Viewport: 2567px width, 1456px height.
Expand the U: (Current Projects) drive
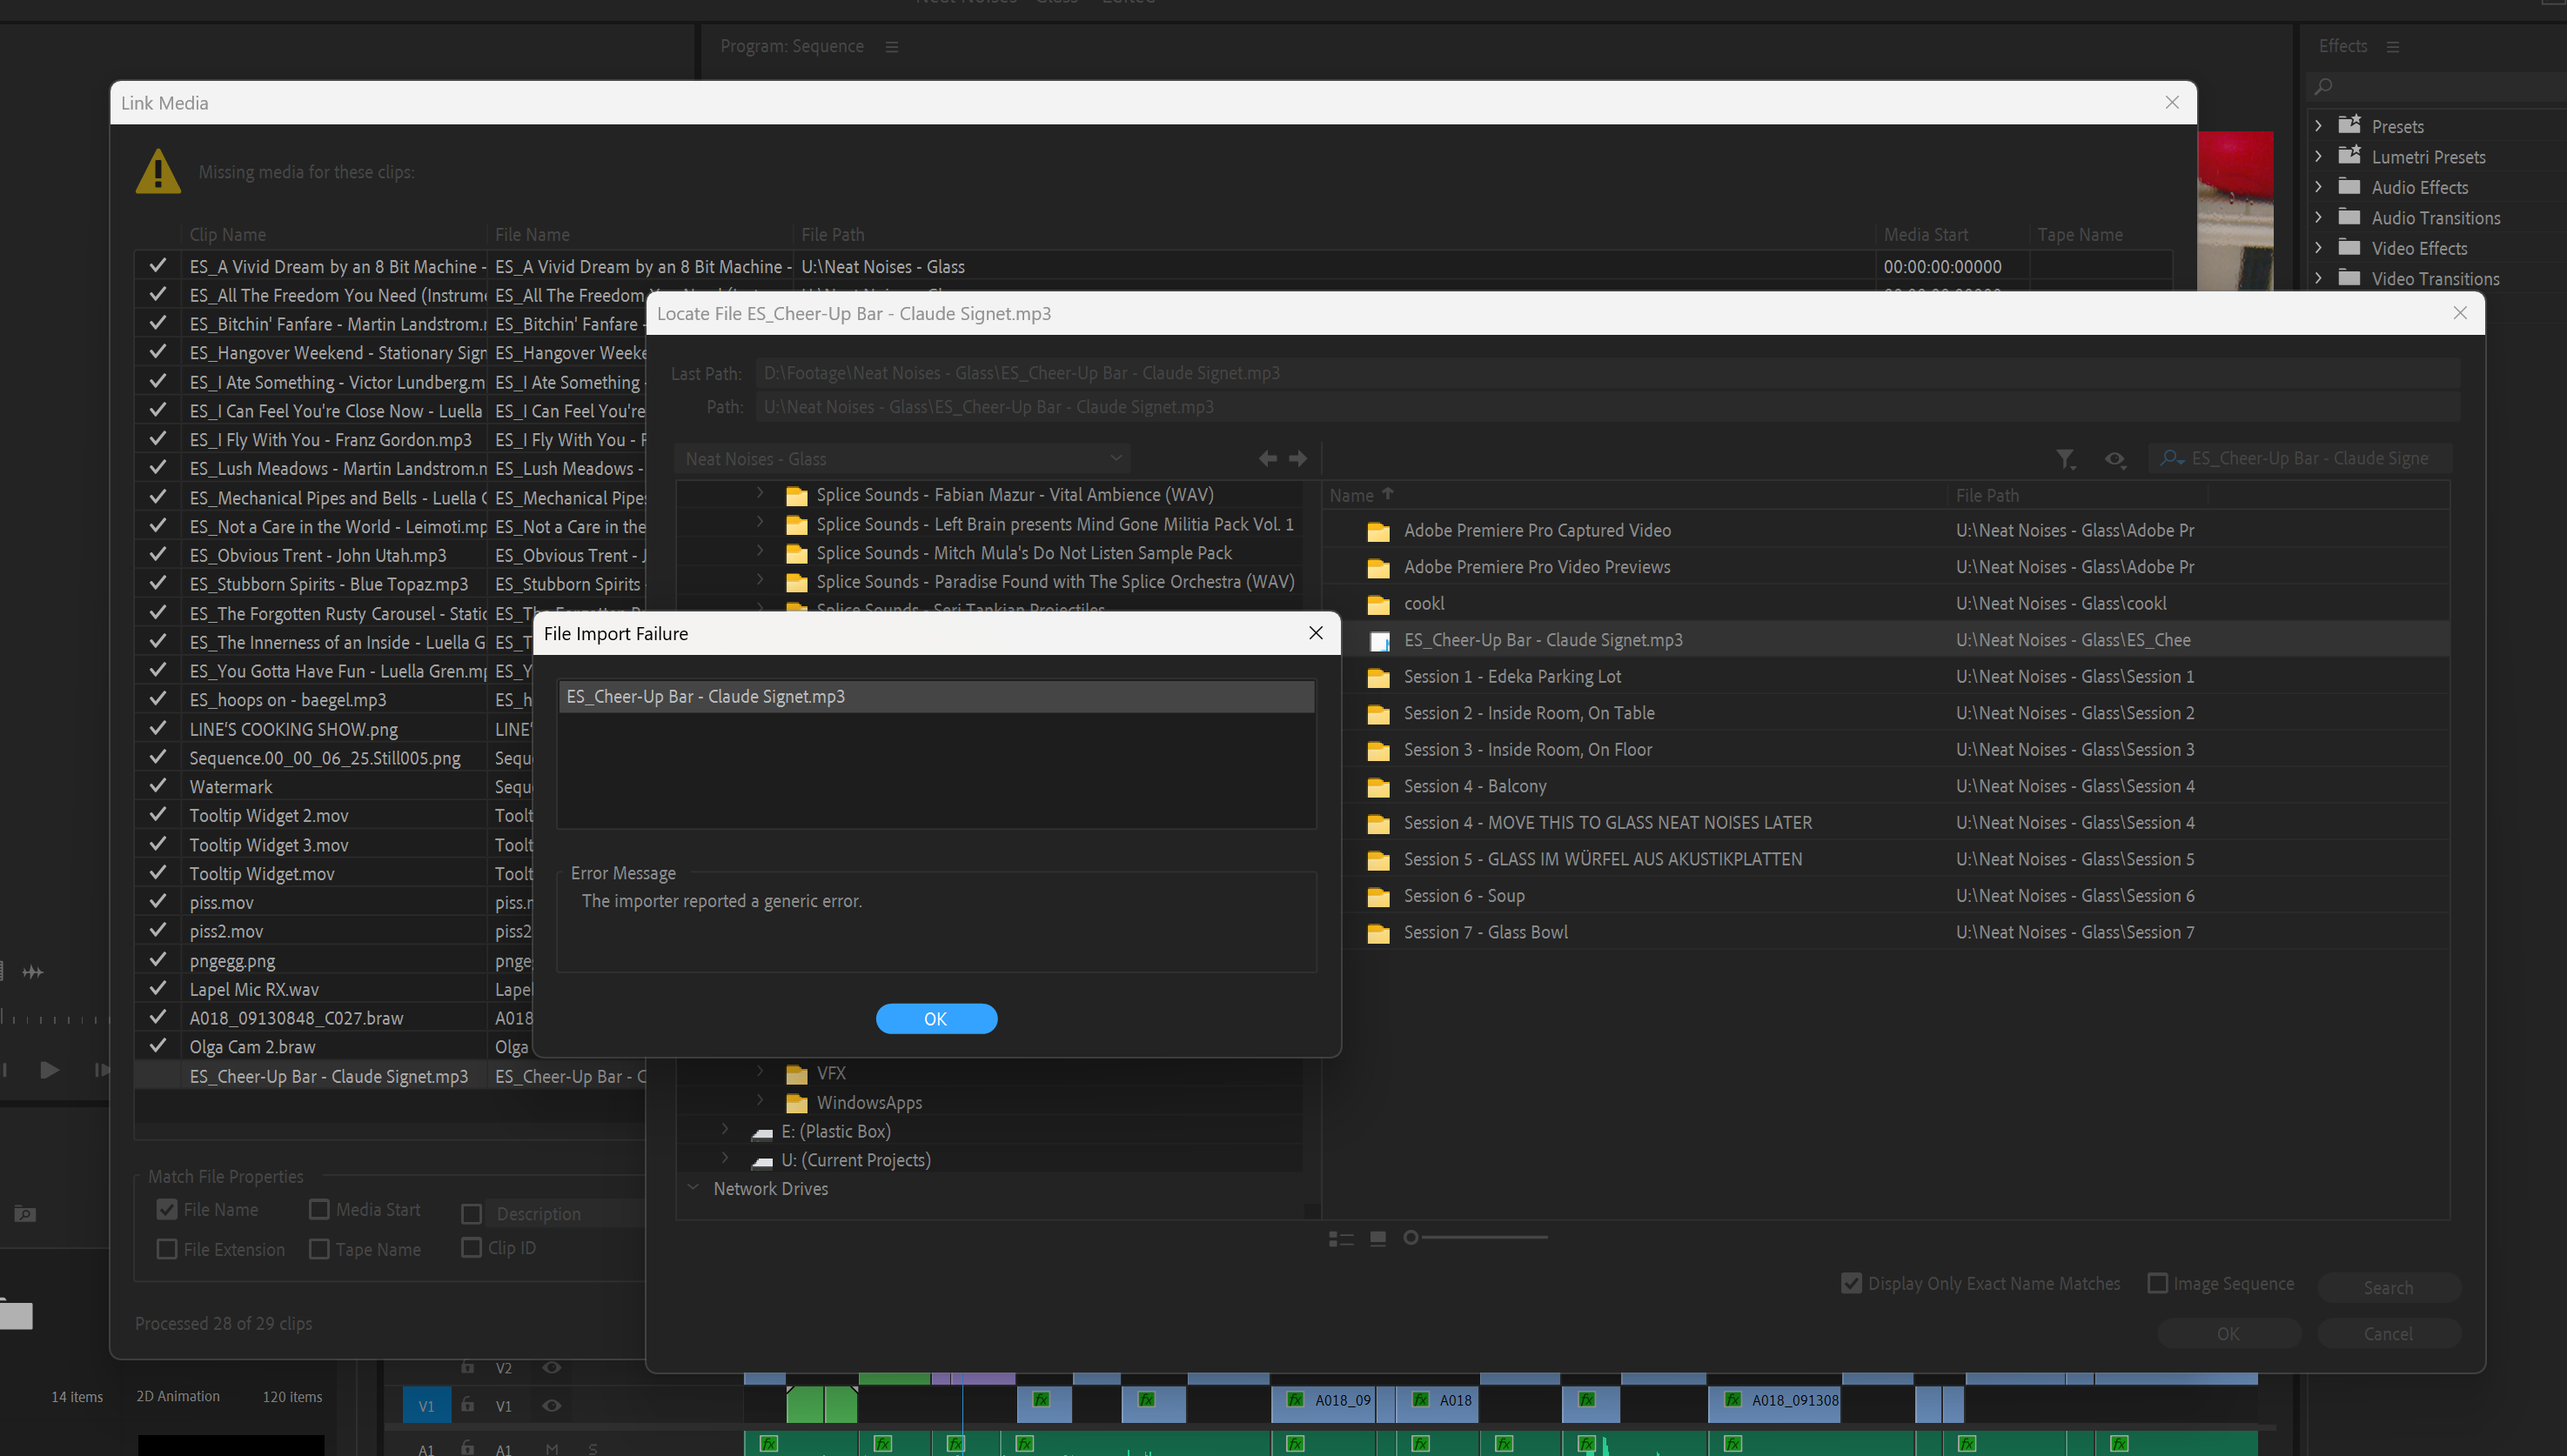[x=724, y=1159]
